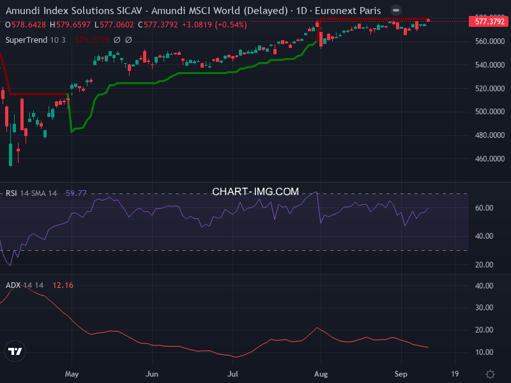
Task: Click the 19 date label on time axis
Action: pos(455,374)
